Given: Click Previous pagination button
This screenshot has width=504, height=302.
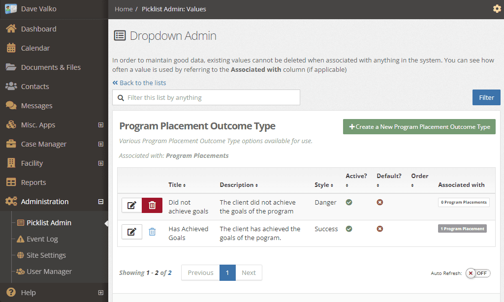Looking at the screenshot, I should pos(200,273).
